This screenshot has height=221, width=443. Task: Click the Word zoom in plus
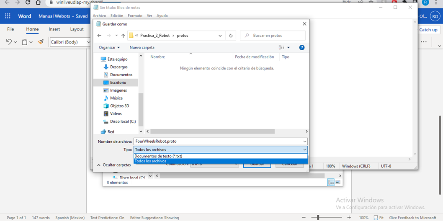pyautogui.click(x=349, y=218)
